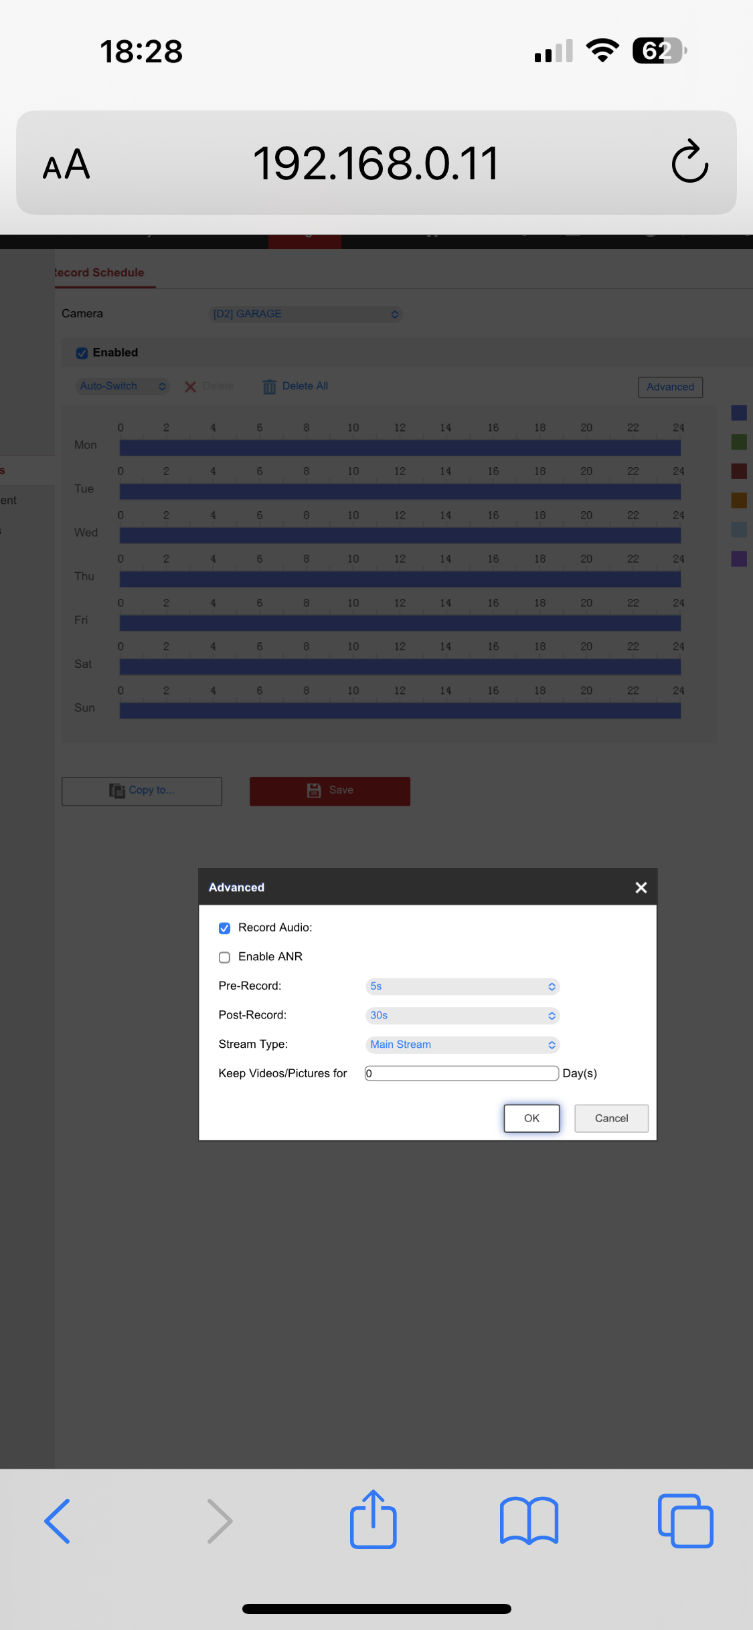
Task: Tap the Safari reload page icon
Action: [x=689, y=163]
